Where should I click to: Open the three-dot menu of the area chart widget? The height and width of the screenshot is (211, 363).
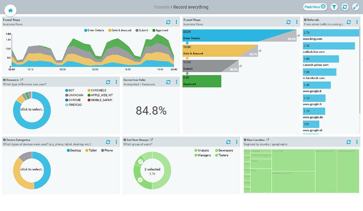[176, 22]
